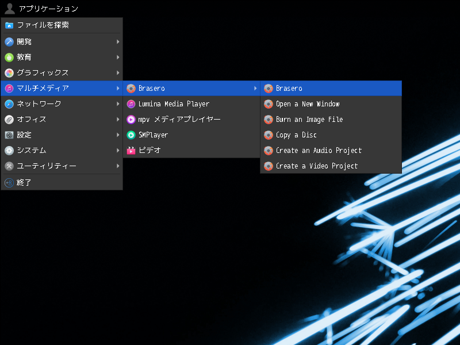460x345 pixels.
Task: Expand the グラフィックス submenu arrow
Action: coord(118,73)
